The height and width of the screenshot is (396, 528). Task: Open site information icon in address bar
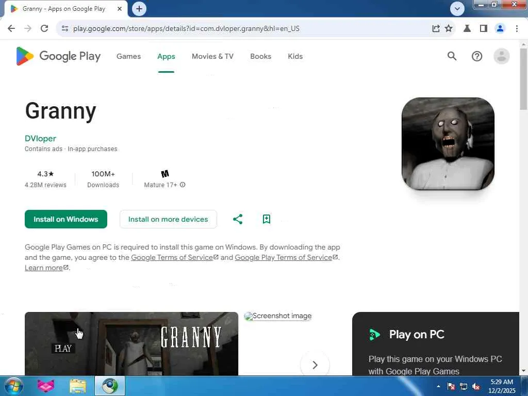pos(65,28)
